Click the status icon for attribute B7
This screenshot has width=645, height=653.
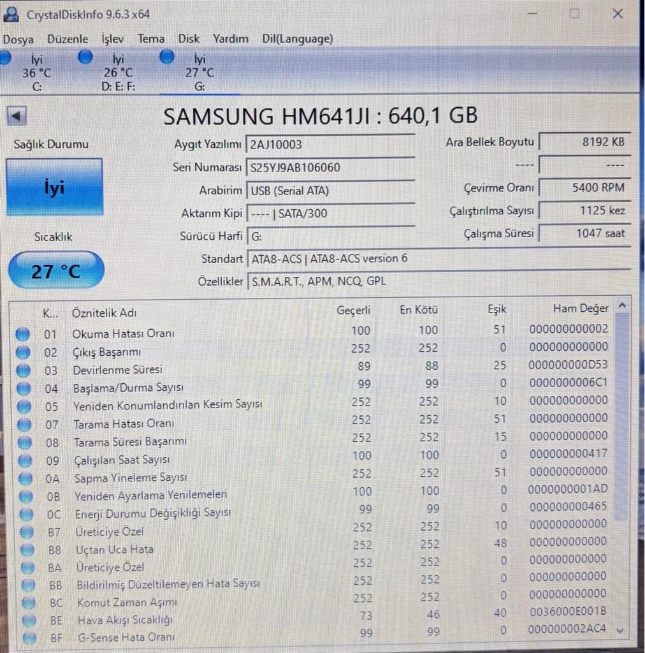coord(27,532)
